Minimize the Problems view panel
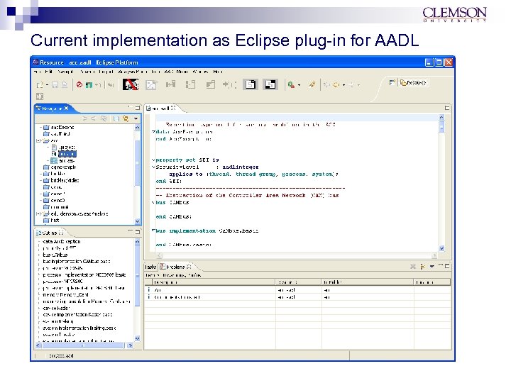The height and width of the screenshot is (383, 511). [x=441, y=266]
